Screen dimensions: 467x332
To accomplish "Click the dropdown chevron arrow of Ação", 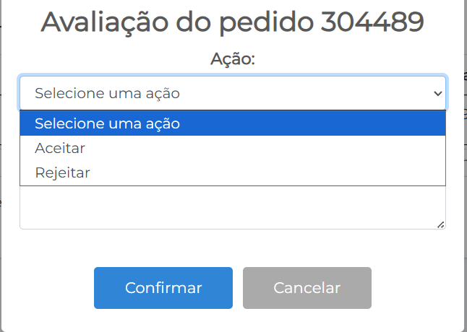I will point(437,93).
